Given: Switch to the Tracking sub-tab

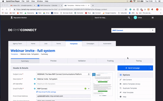Looking at the screenshot, I should (110, 61).
